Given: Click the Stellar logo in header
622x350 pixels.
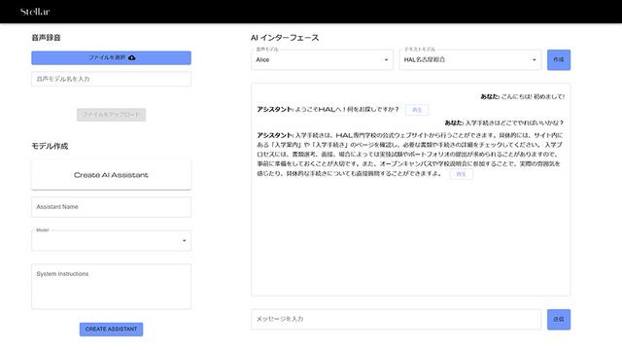Looking at the screenshot, I should tap(35, 12).
